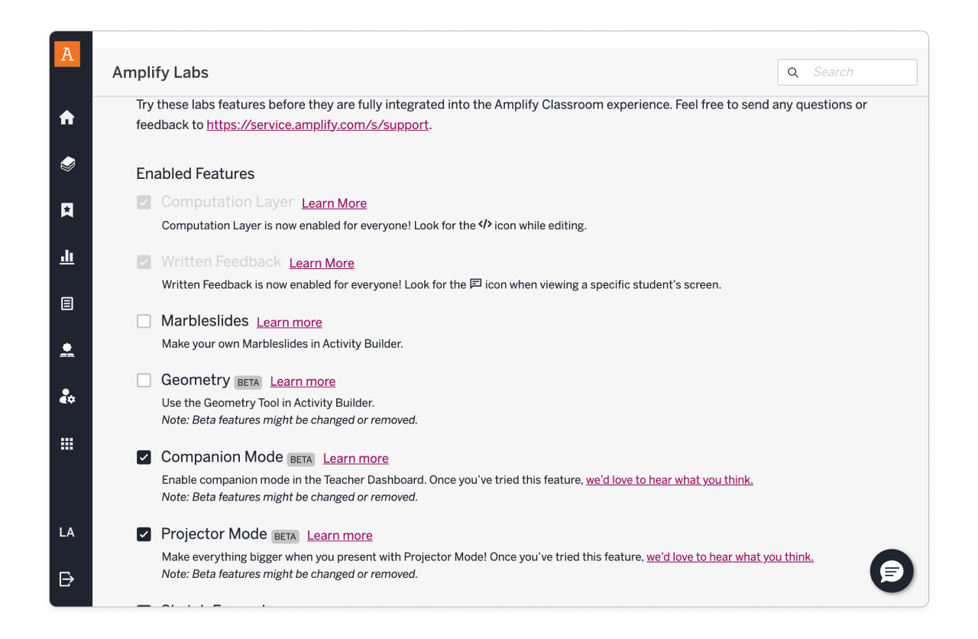978x639 pixels.
Task: Open the chat bubble in the corner
Action: tap(891, 571)
